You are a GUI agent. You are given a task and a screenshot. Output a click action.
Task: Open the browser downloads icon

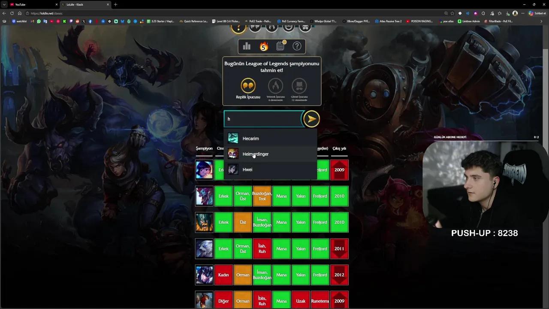(x=507, y=13)
